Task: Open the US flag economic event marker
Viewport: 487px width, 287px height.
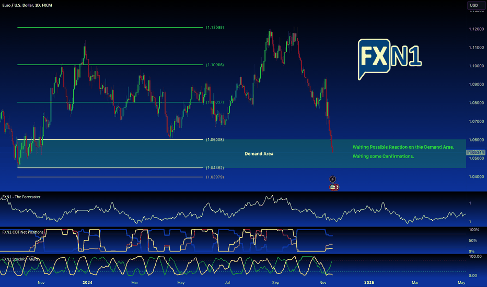Action: (333, 187)
